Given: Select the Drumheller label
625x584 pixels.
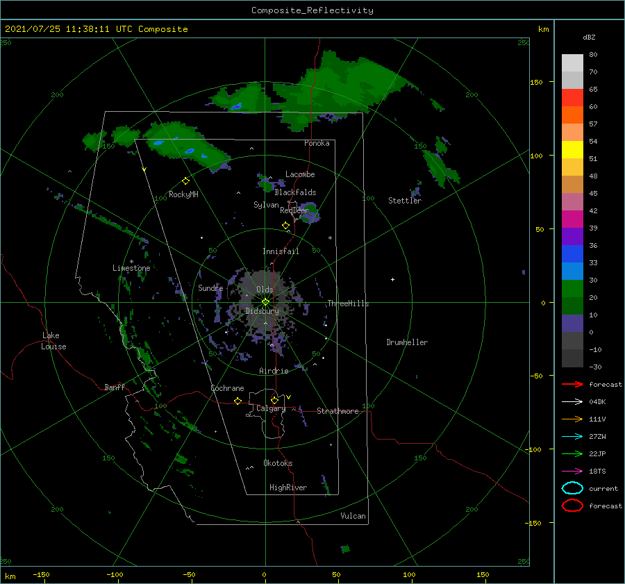Looking at the screenshot, I should coord(407,342).
